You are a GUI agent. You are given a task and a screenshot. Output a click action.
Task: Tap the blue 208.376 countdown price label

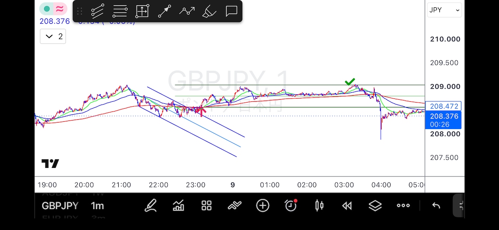[x=443, y=121]
